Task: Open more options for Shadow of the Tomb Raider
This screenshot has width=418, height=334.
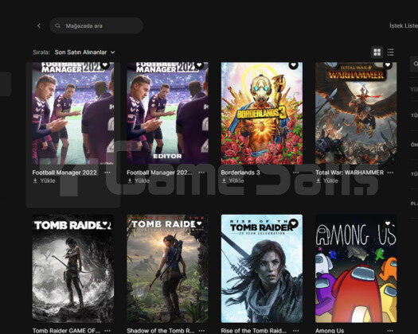Action: click(201, 331)
